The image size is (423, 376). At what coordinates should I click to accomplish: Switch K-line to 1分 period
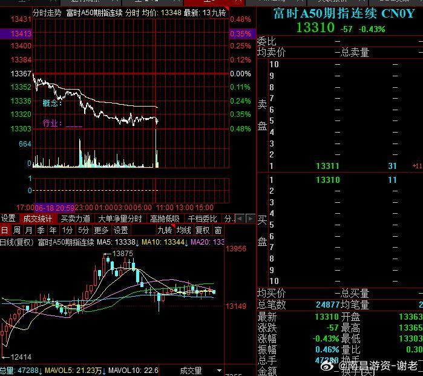67,230
